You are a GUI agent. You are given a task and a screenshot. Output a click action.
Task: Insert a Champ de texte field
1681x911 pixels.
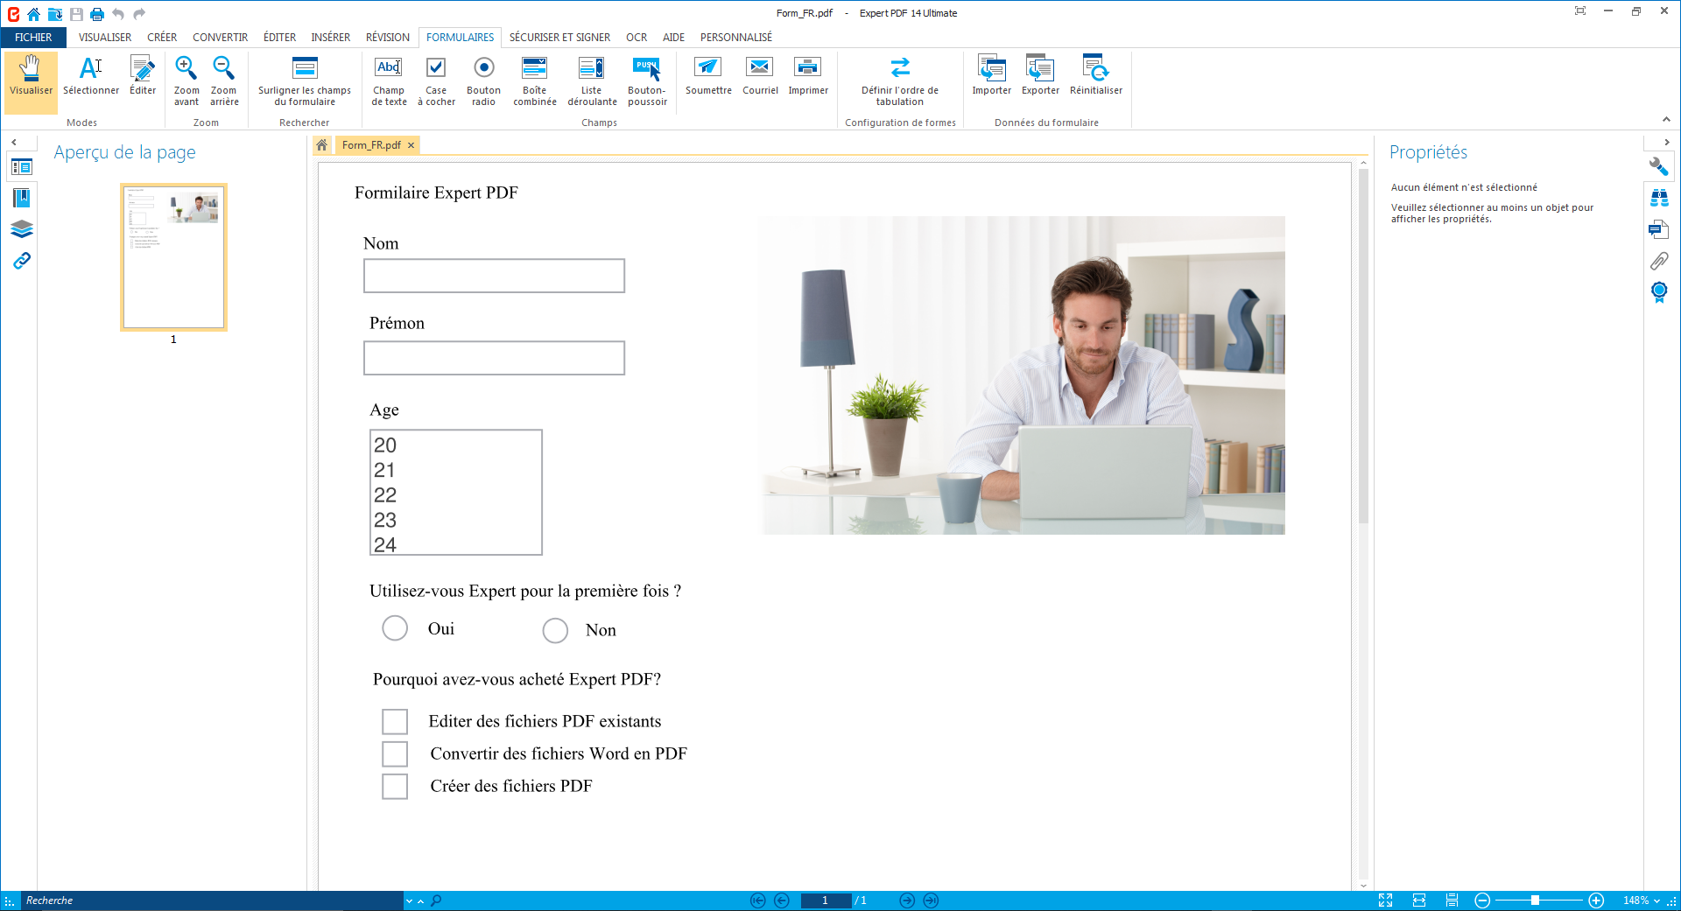point(389,81)
